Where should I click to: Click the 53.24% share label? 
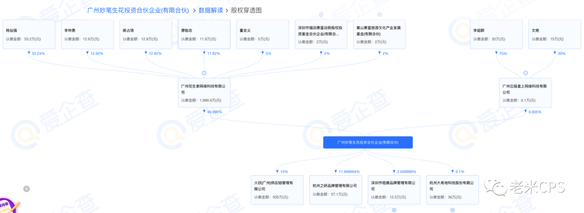[x=38, y=54]
